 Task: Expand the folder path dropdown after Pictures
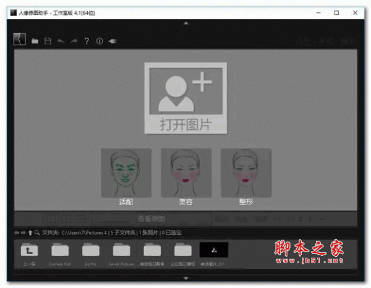click(x=106, y=233)
